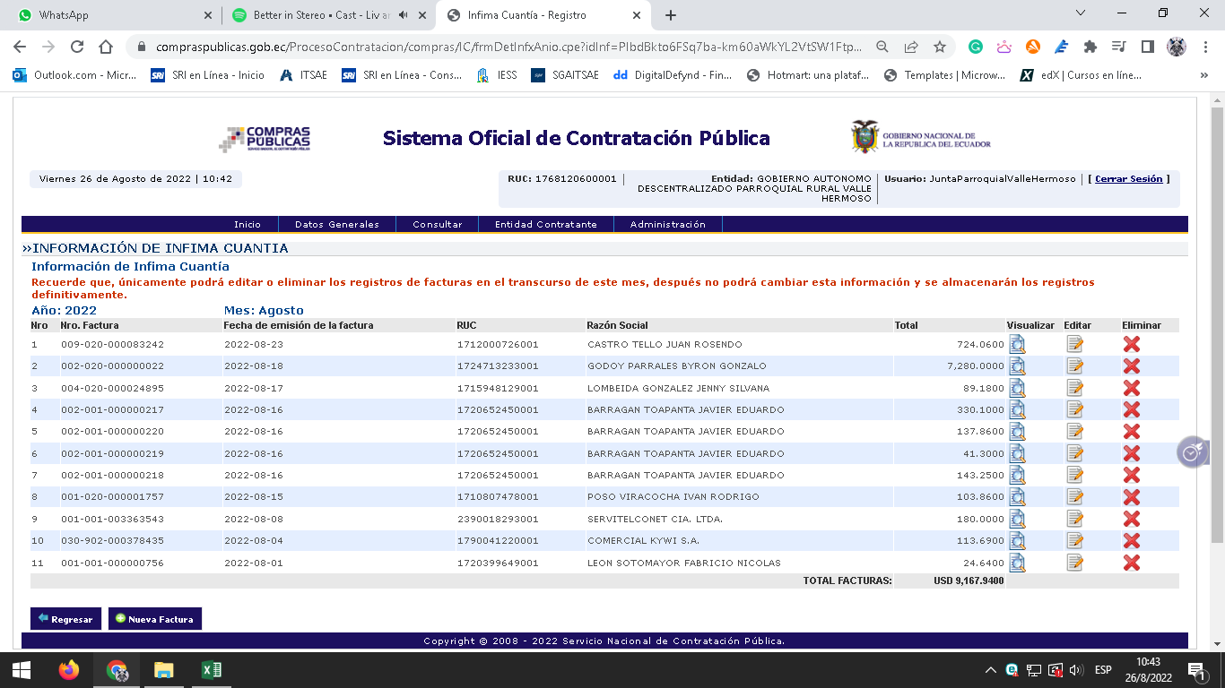Delete the LEON SOTOMAYOR FABRICIO NICOLAS invoice
Screen dimensions: 1225x688
pos(1132,563)
